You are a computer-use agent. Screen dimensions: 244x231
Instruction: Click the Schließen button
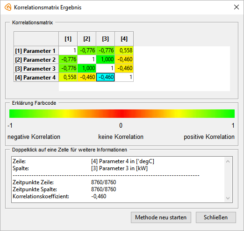coord(216,217)
